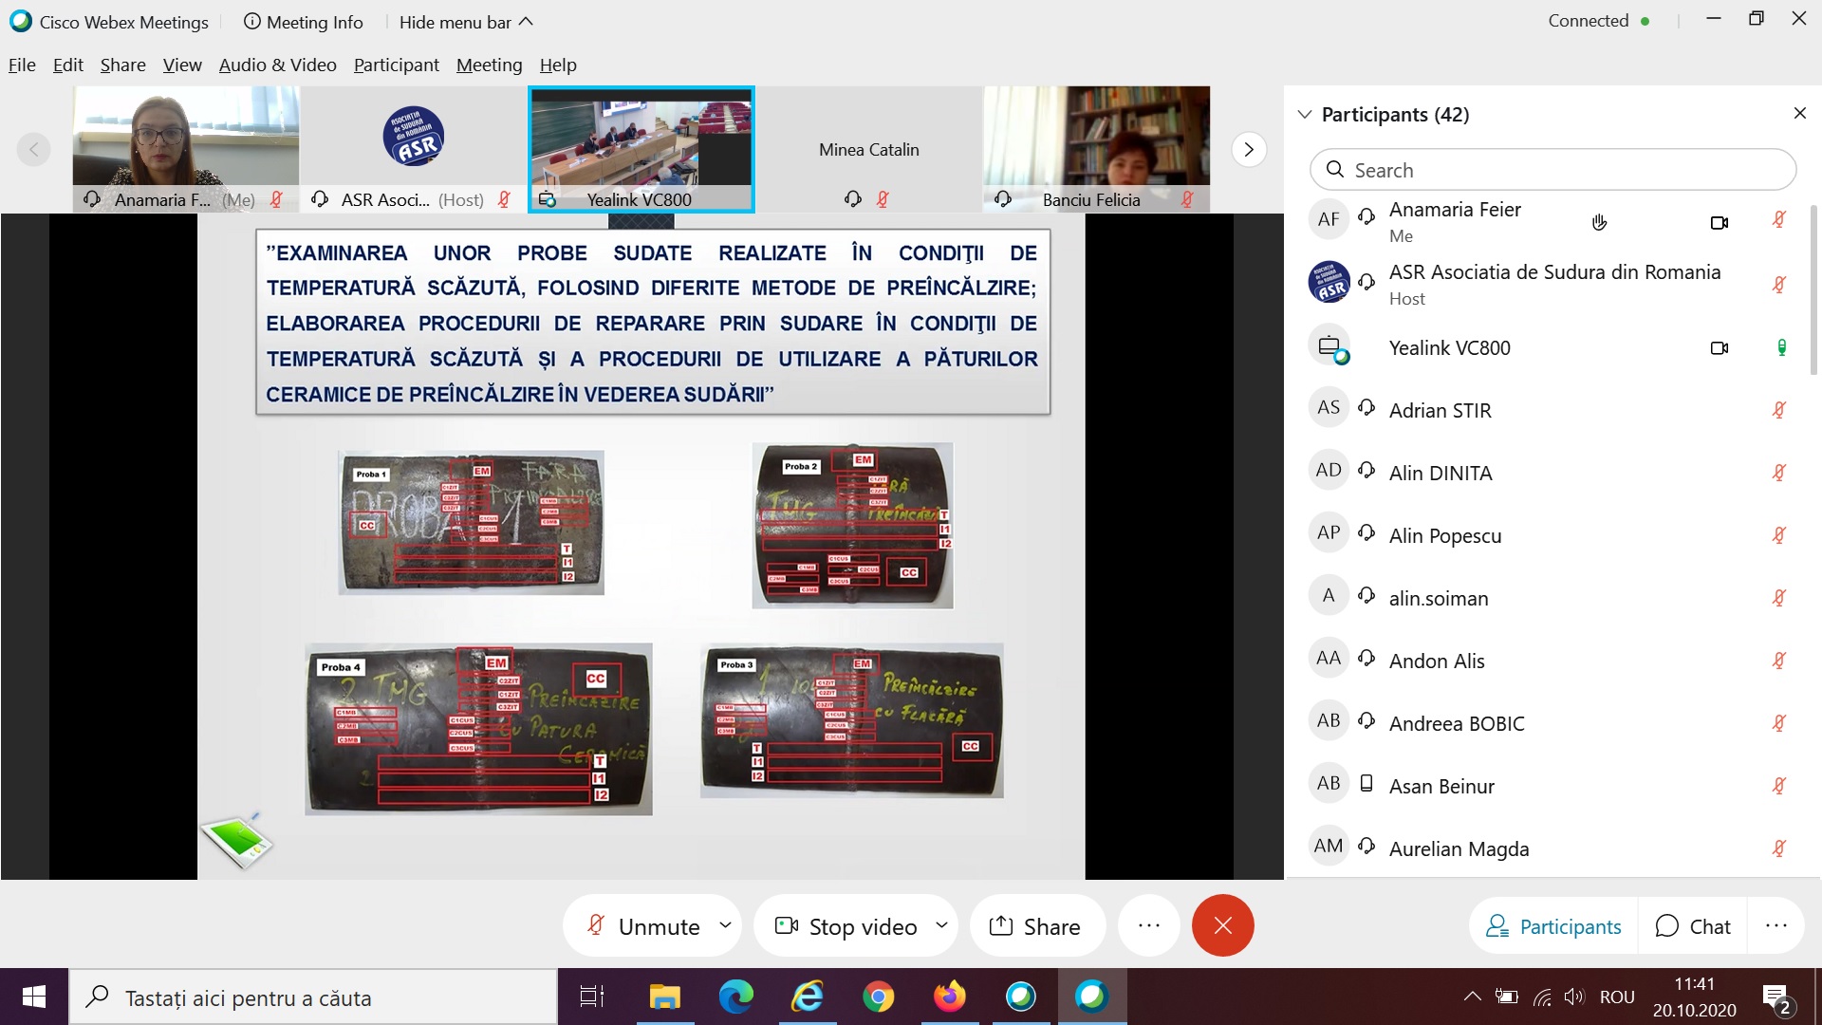Open the Audio & Video menu
Image resolution: width=1822 pixels, height=1025 pixels.
pos(277,65)
